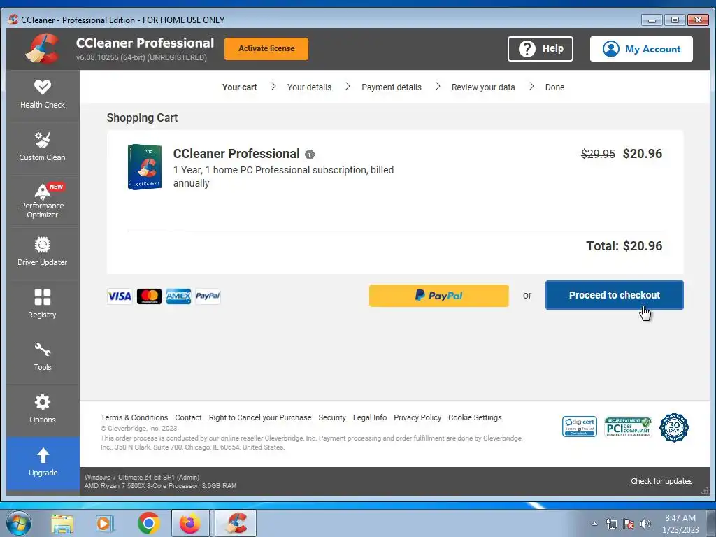Click the CCleaner Professional product box image
Image resolution: width=716 pixels, height=537 pixels.
145,166
